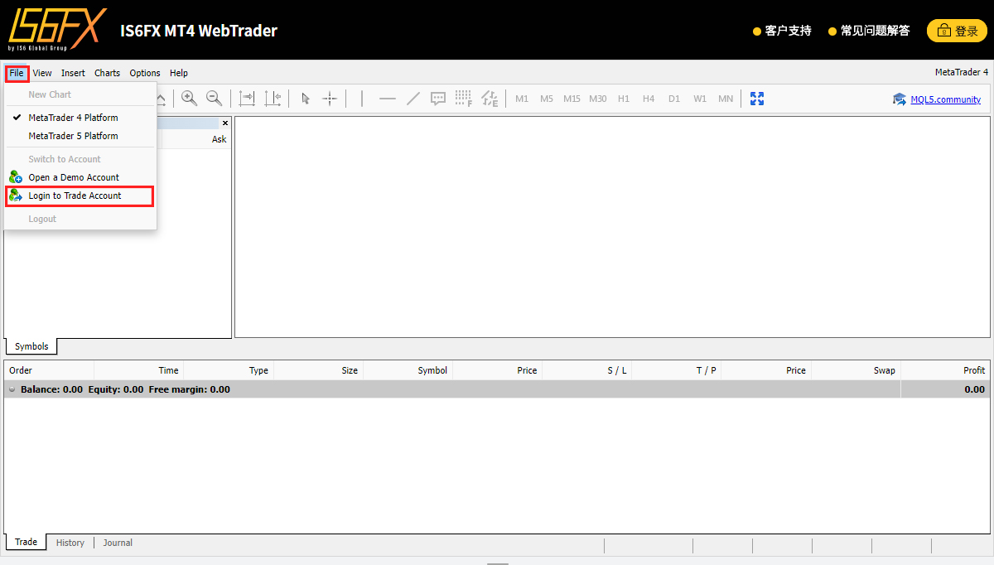Open the Help menu

pyautogui.click(x=179, y=73)
